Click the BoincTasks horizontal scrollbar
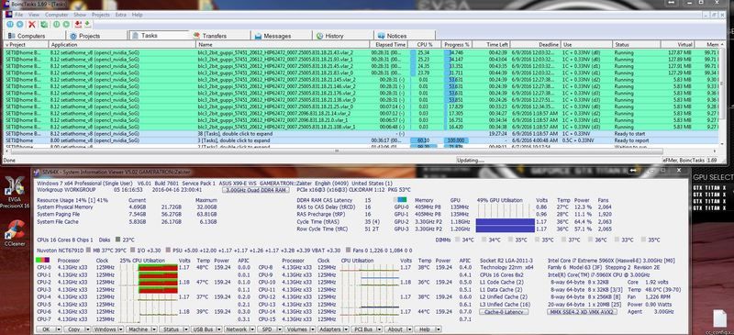This screenshot has width=734, height=335. point(336,151)
